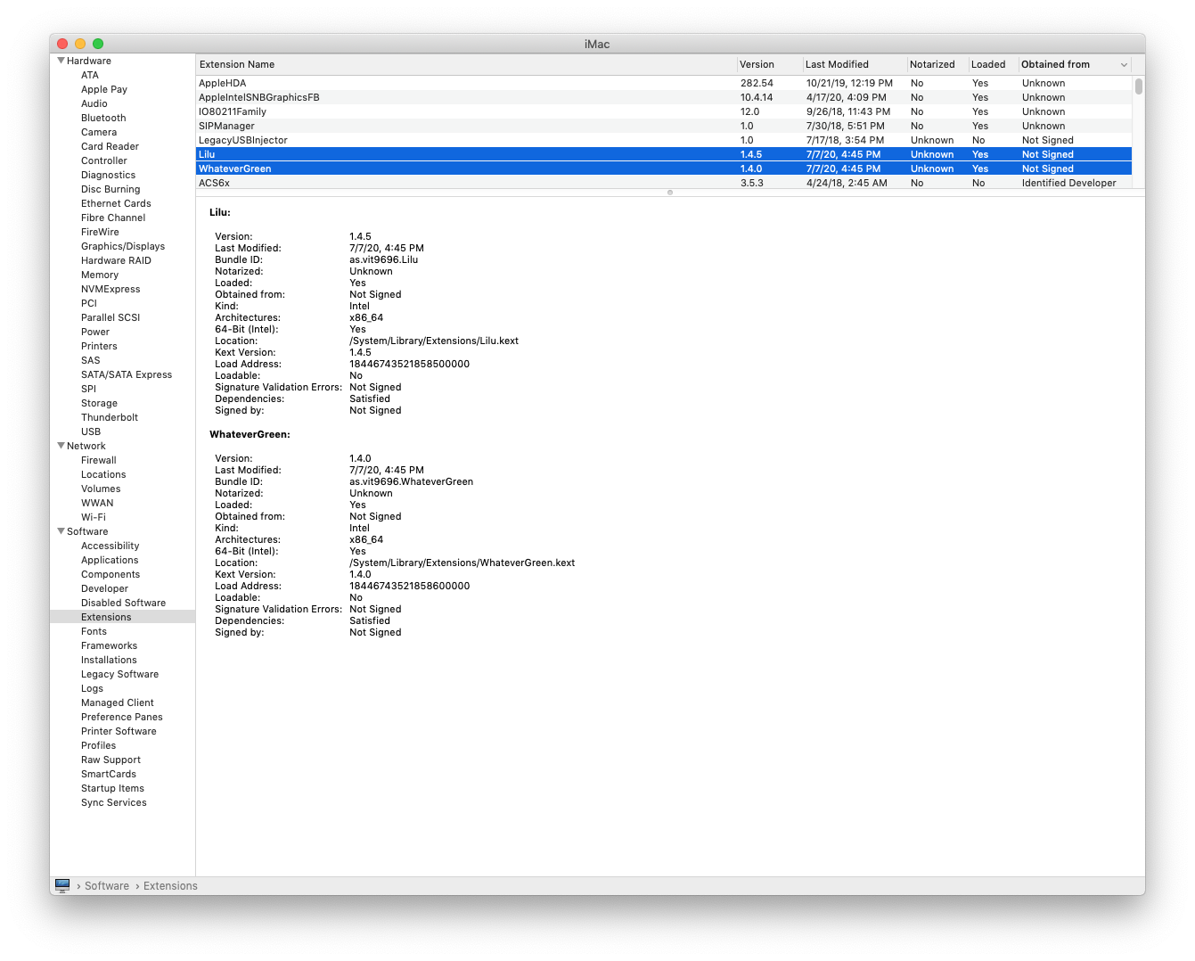1195x961 pixels.
Task: Click Software in the bottom path bar
Action: [107, 885]
